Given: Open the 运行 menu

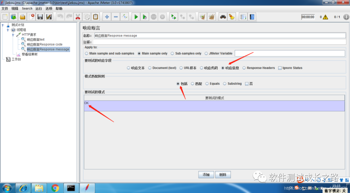Looking at the screenshot, I should point(39,8).
